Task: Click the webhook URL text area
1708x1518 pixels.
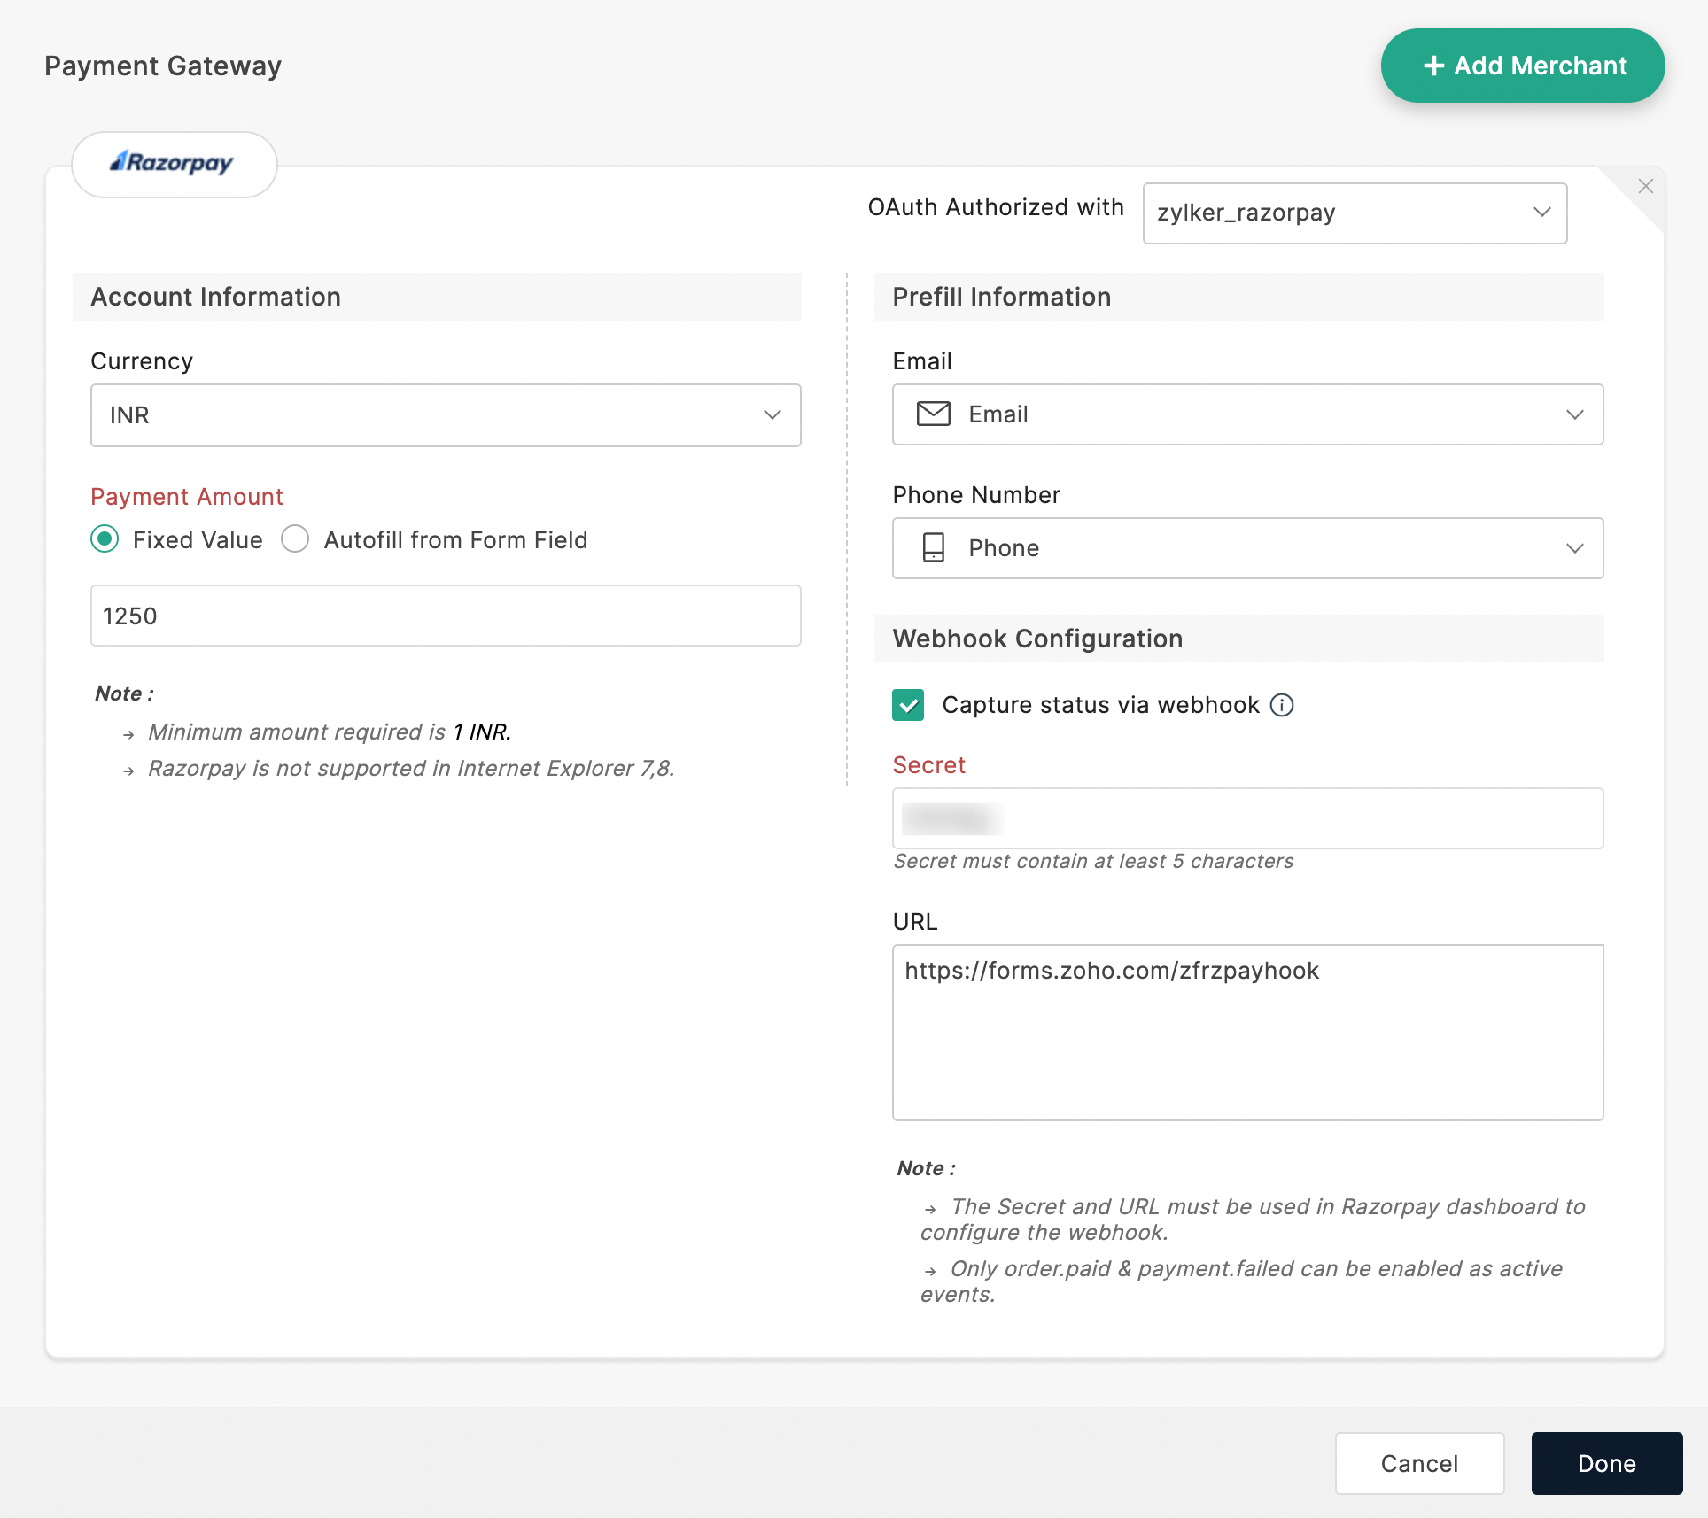Action: 1247,1032
